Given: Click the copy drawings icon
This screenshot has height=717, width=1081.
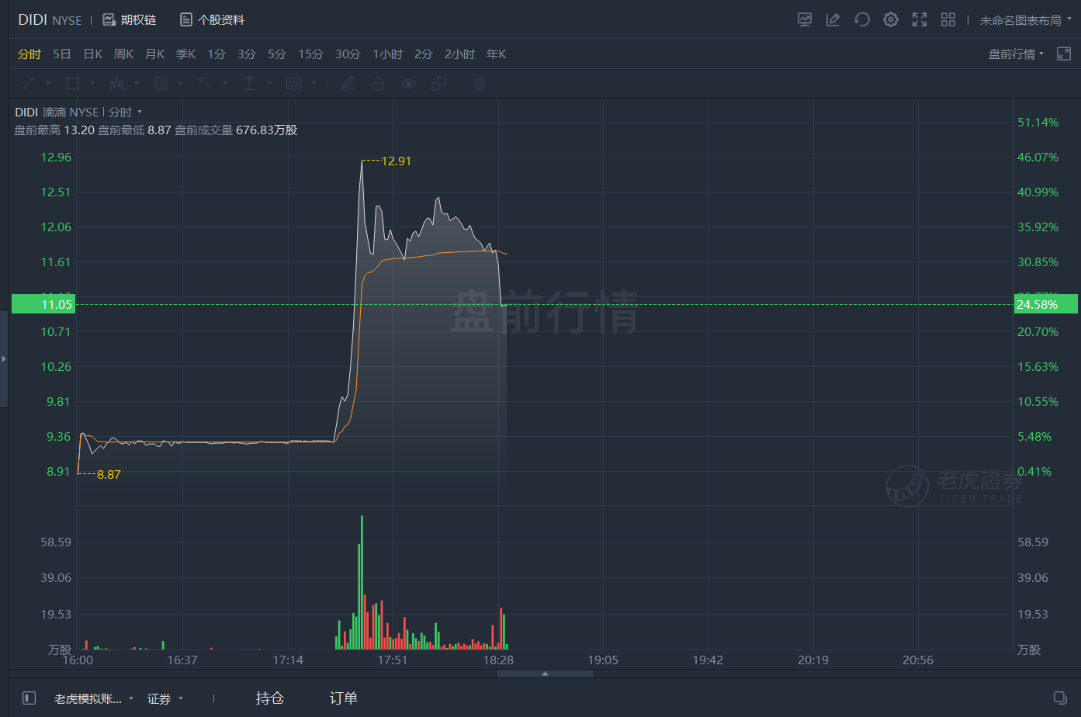Looking at the screenshot, I should (438, 83).
